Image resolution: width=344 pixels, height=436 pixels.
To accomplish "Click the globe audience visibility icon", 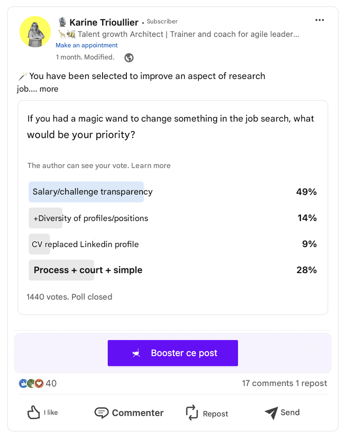I will coord(129,57).
